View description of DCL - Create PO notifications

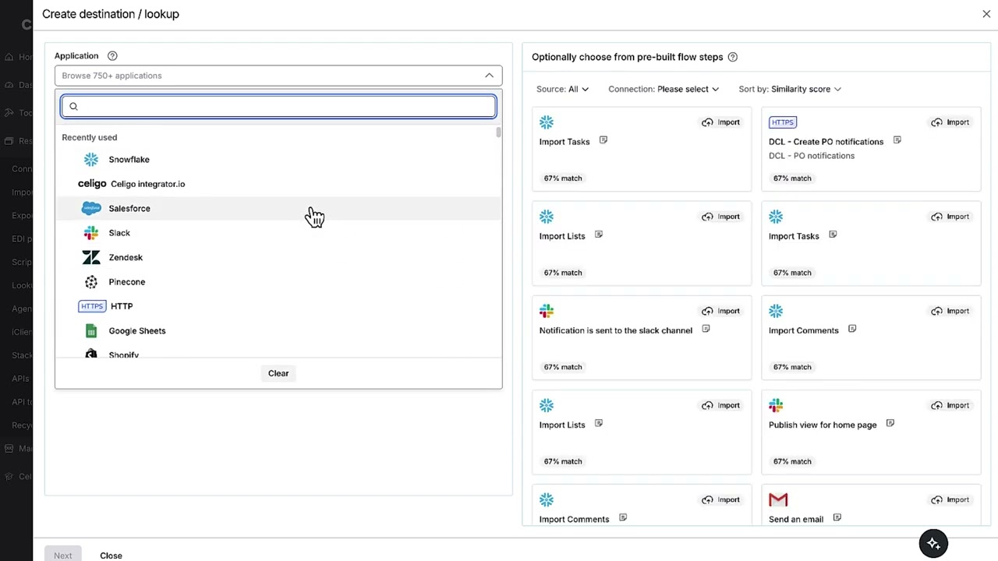coord(897,140)
